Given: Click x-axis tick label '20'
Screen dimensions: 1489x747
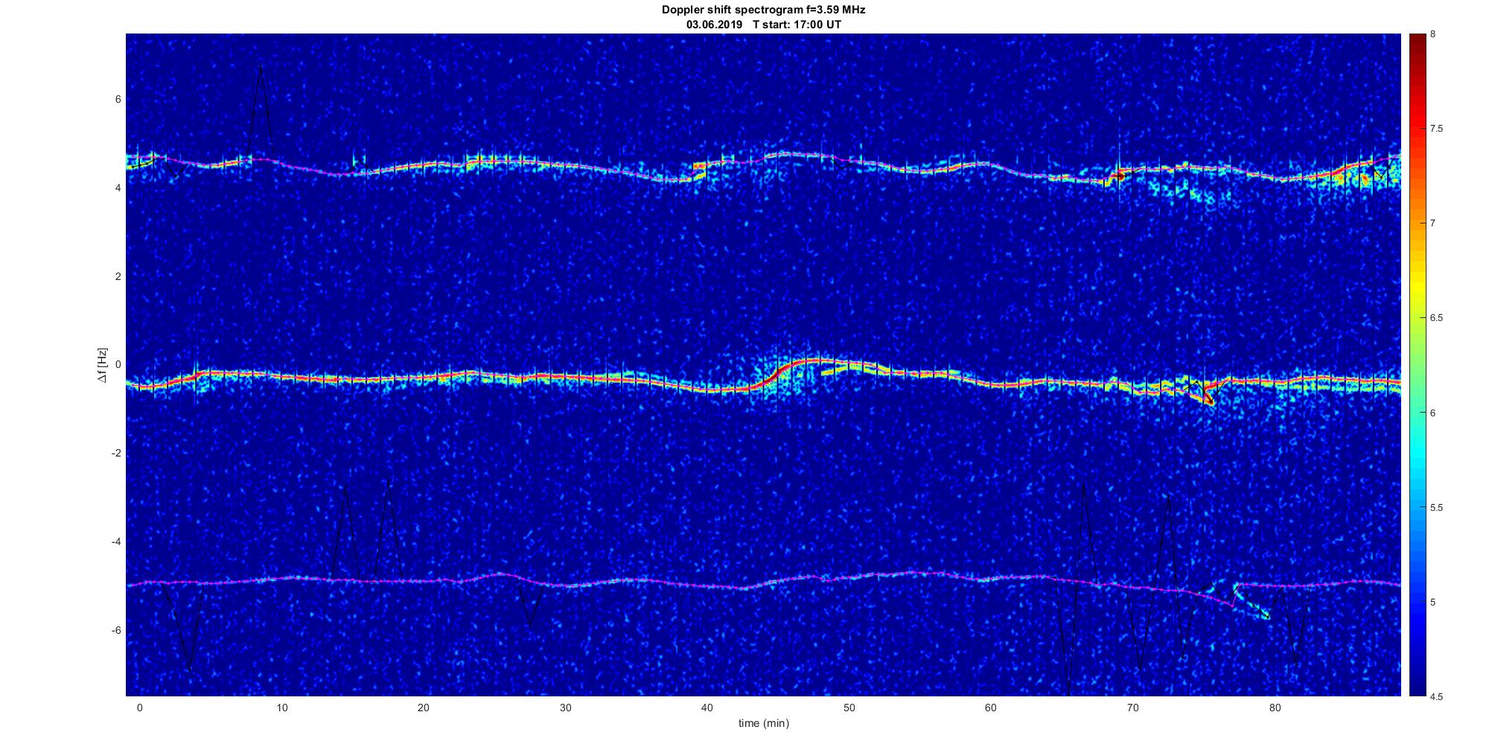Looking at the screenshot, I should (x=423, y=708).
